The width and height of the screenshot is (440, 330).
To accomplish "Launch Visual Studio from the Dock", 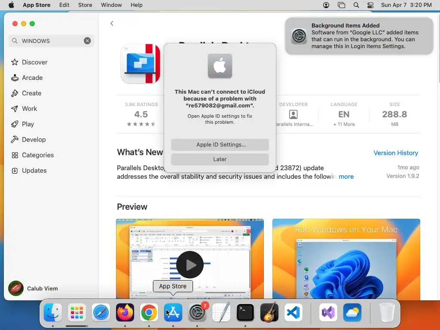I will [328, 312].
